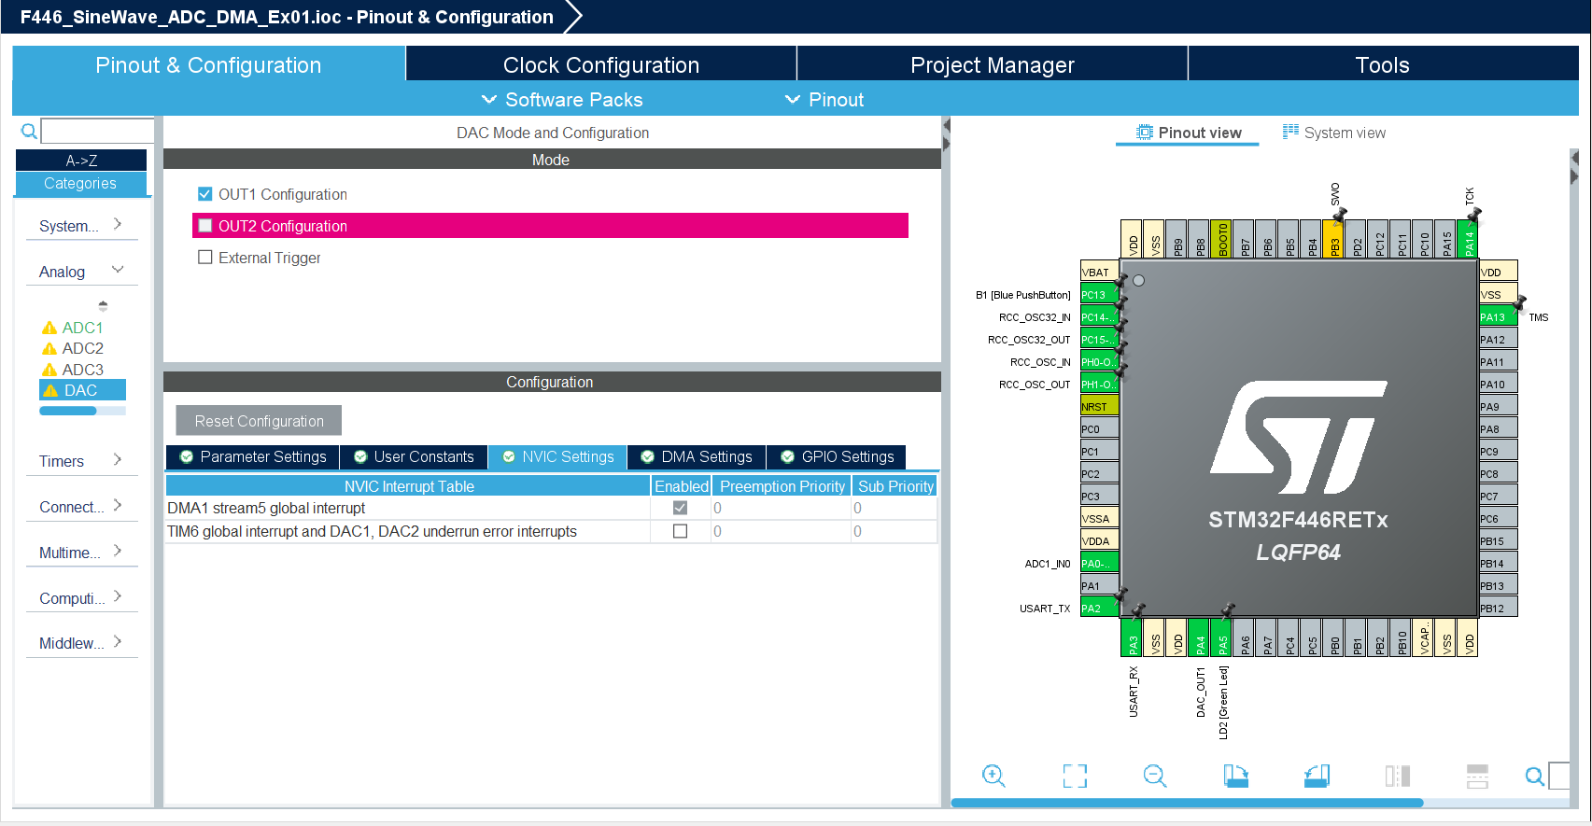The height and width of the screenshot is (826, 1592).
Task: Switch to Project Manager tab
Action: click(x=993, y=64)
